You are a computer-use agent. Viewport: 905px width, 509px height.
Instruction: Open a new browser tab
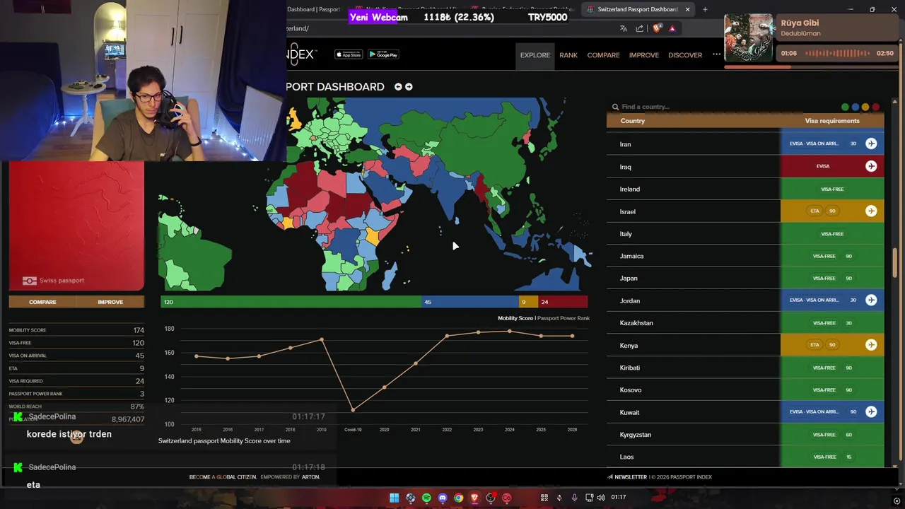[x=705, y=9]
